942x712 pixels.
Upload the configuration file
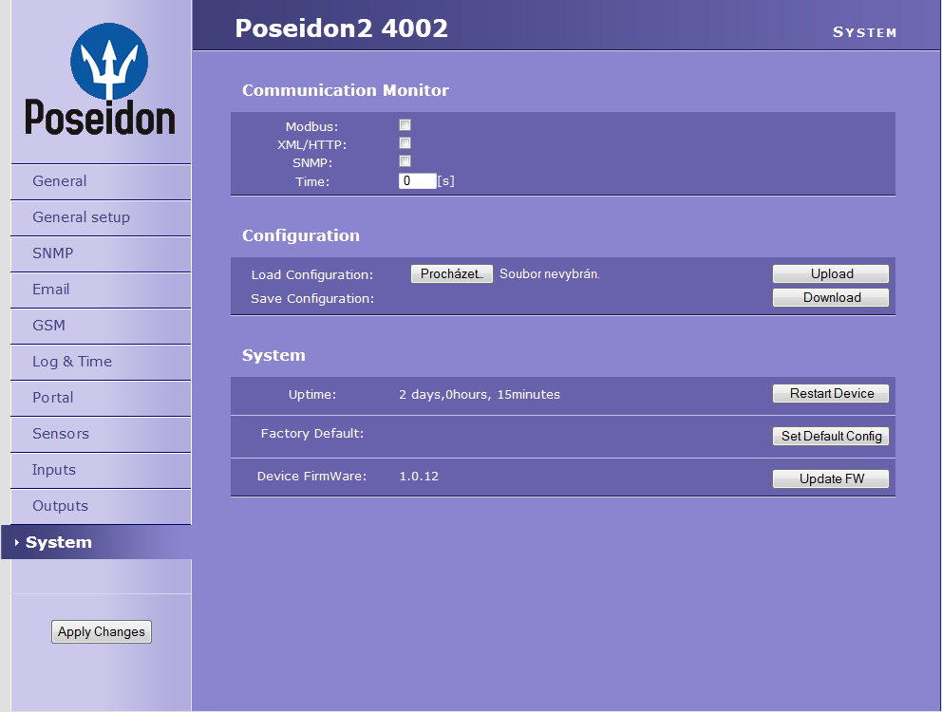pyautogui.click(x=831, y=274)
